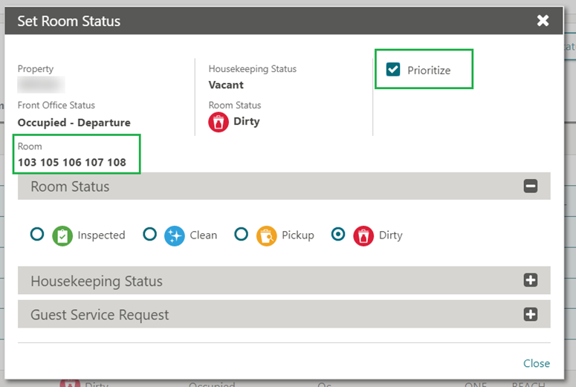Viewport: 576px width, 387px height.
Task: Click the Guest Service Request header text
Action: coord(100,315)
